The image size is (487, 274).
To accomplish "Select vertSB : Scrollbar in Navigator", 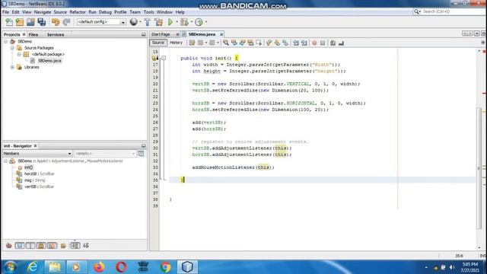I will [x=39, y=186].
